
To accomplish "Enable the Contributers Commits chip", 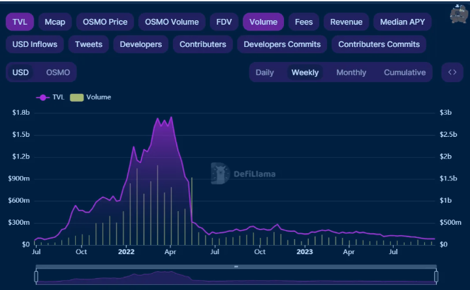I will 379,44.
